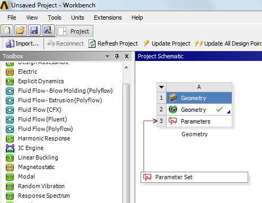Click the Refresh Project button

pos(113,43)
